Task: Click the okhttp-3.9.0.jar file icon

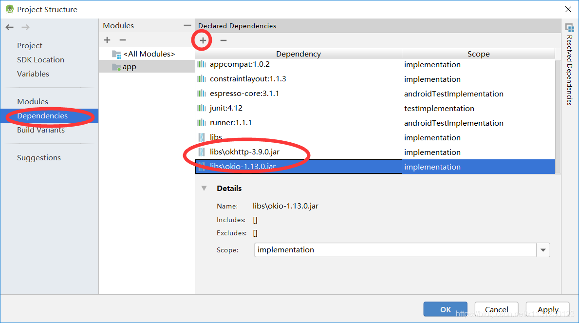Action: (x=202, y=152)
